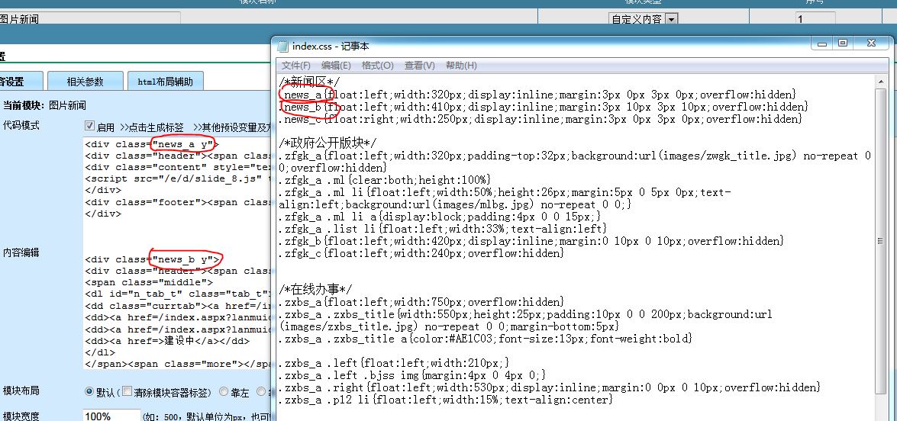The image size is (897, 421).
Task: Open the 格式(O) menu in Notepad
Action: (377, 66)
